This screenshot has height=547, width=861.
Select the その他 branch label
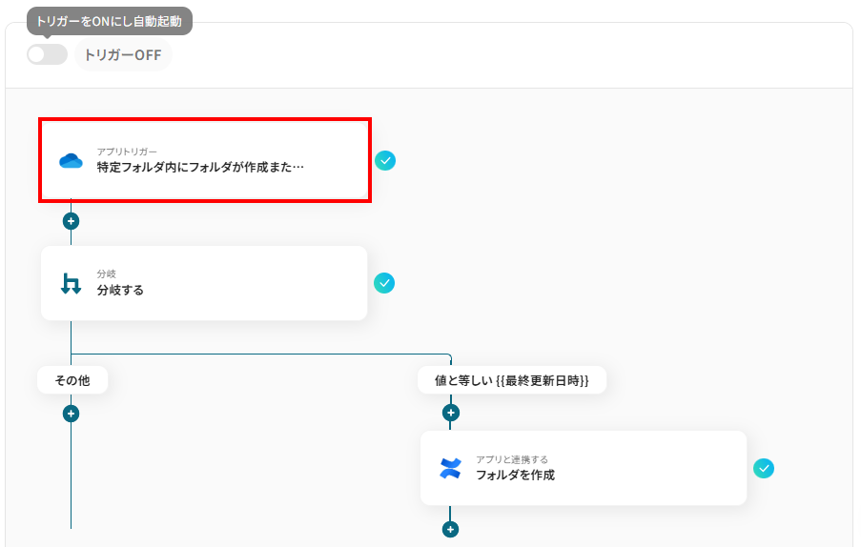click(72, 380)
